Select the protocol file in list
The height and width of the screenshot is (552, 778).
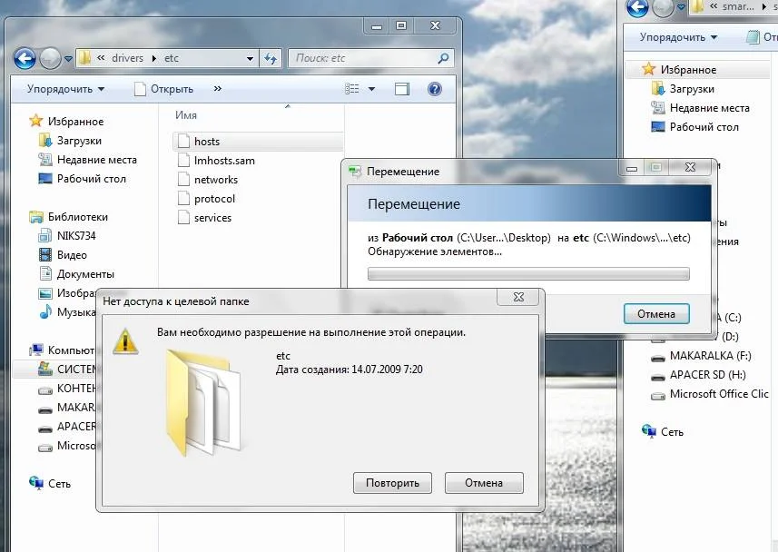tap(214, 199)
